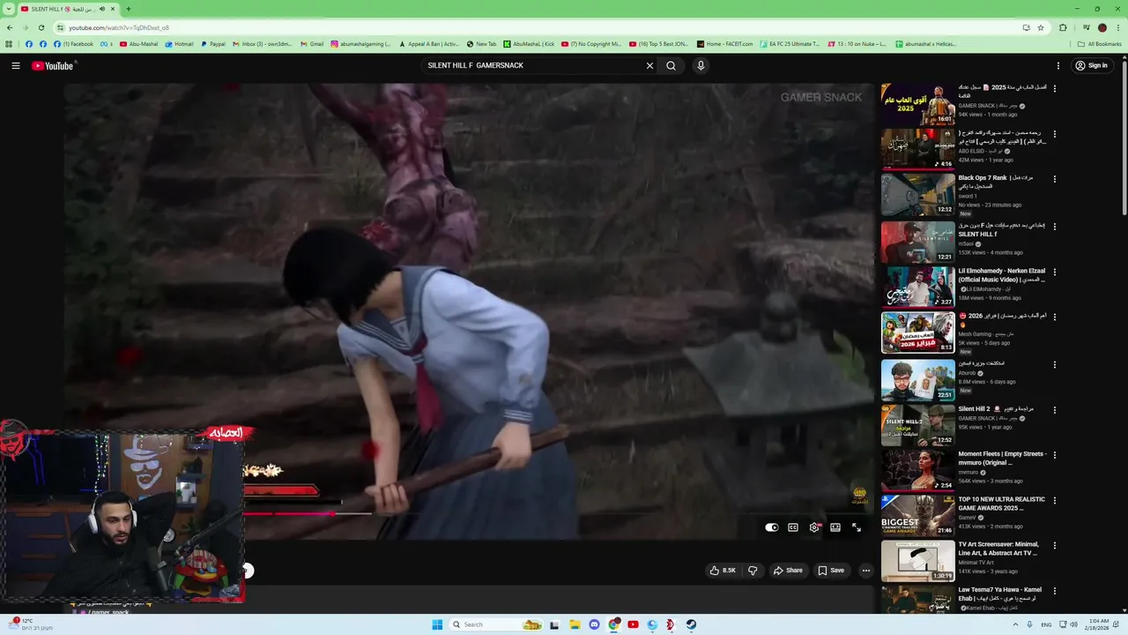
Task: Open Steam from the taskbar
Action: [691, 624]
